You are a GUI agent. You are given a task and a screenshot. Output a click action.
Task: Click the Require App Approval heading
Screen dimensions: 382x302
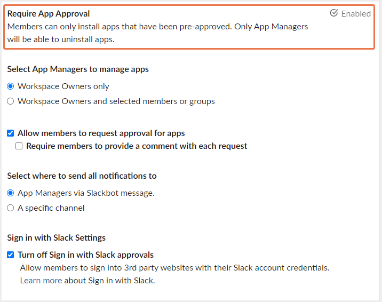coord(49,14)
